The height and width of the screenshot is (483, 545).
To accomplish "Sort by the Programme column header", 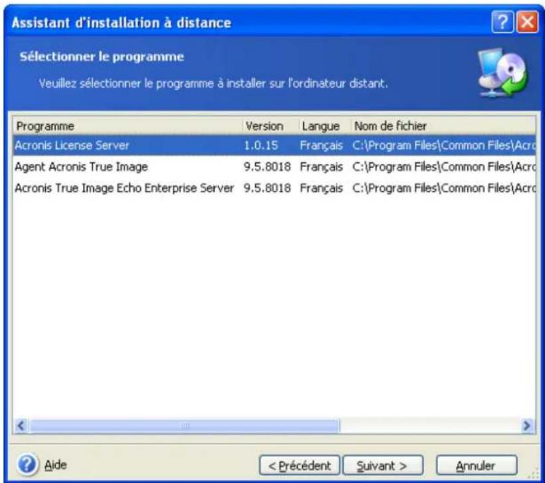I will click(x=128, y=126).
